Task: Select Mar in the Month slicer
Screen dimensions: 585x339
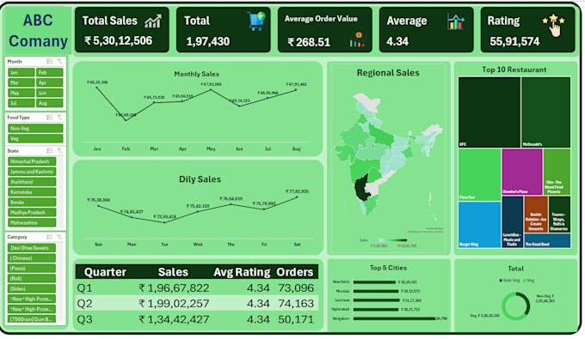Action: click(x=22, y=82)
